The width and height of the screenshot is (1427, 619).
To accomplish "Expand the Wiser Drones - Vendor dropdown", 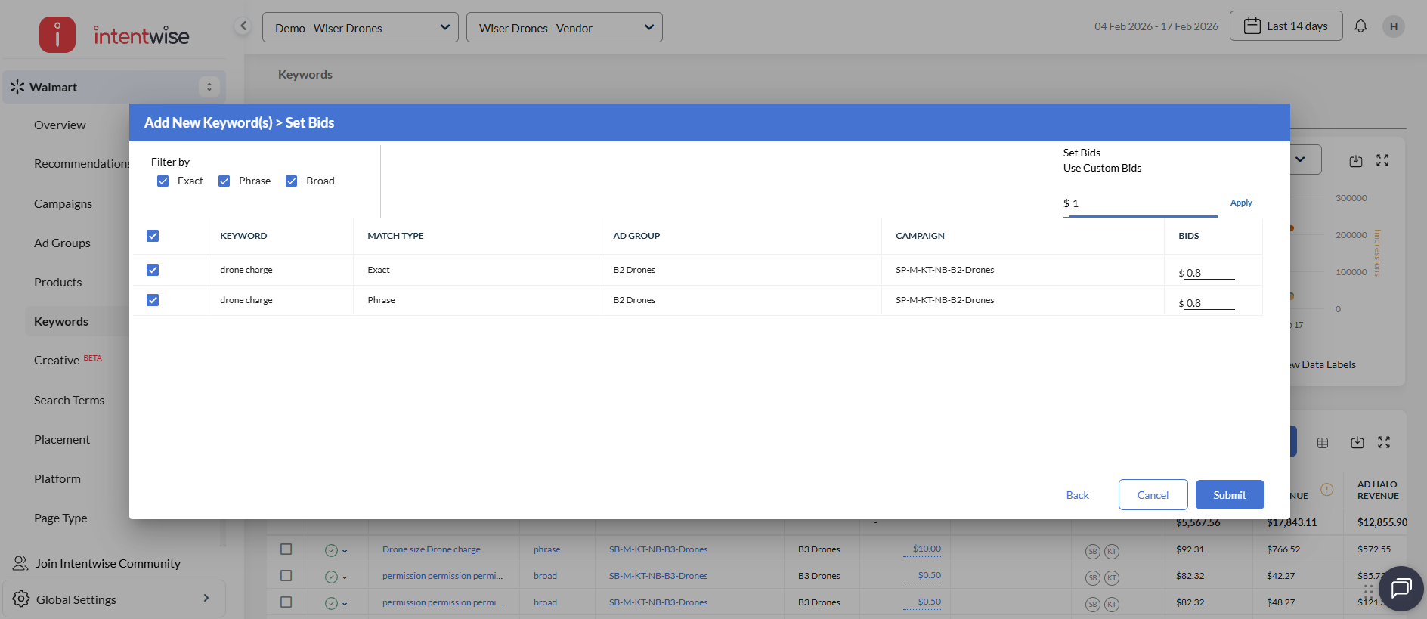I will [x=564, y=28].
